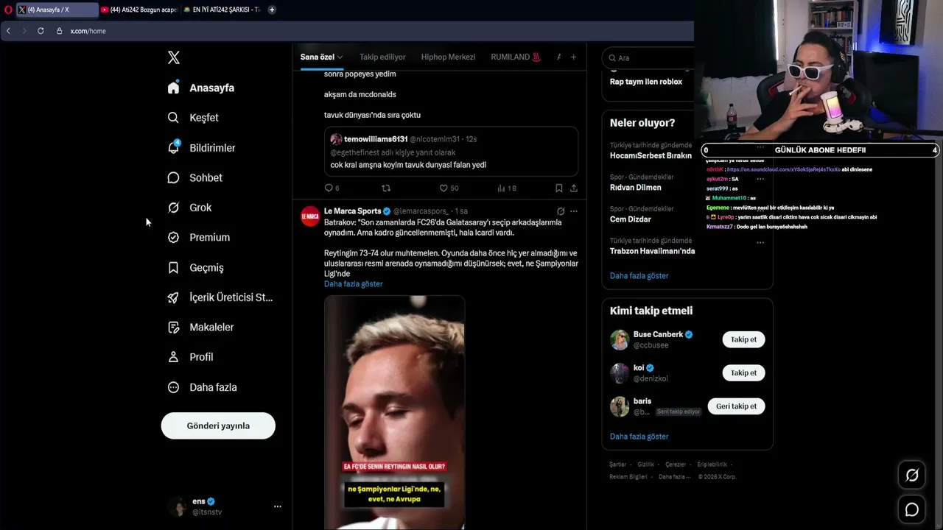The image size is (943, 530).
Task: Click the X logo in the sidebar
Action: click(173, 57)
